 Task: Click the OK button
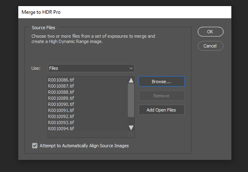(210, 32)
